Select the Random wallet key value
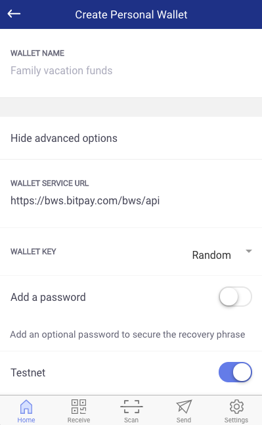 click(211, 255)
